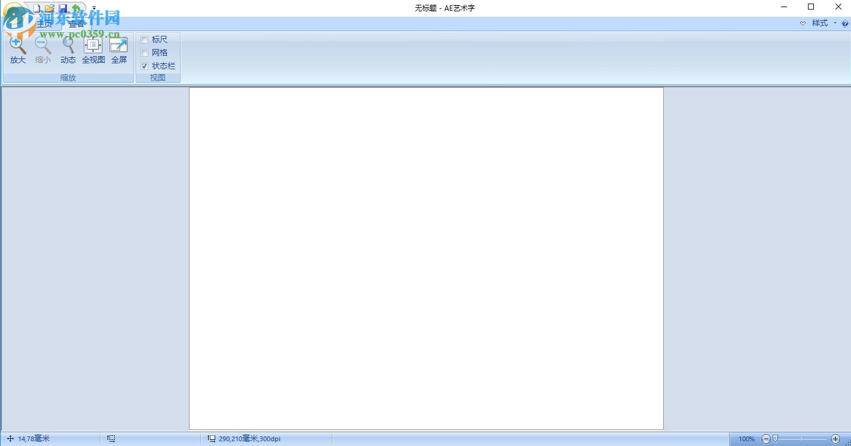This screenshot has height=446, width=851.
Task: Select the 动态 dynamic zoom tool
Action: tap(68, 50)
